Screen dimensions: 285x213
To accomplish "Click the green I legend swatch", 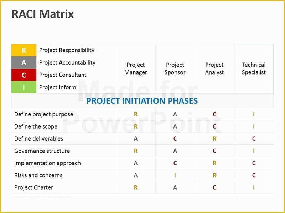I will point(24,87).
